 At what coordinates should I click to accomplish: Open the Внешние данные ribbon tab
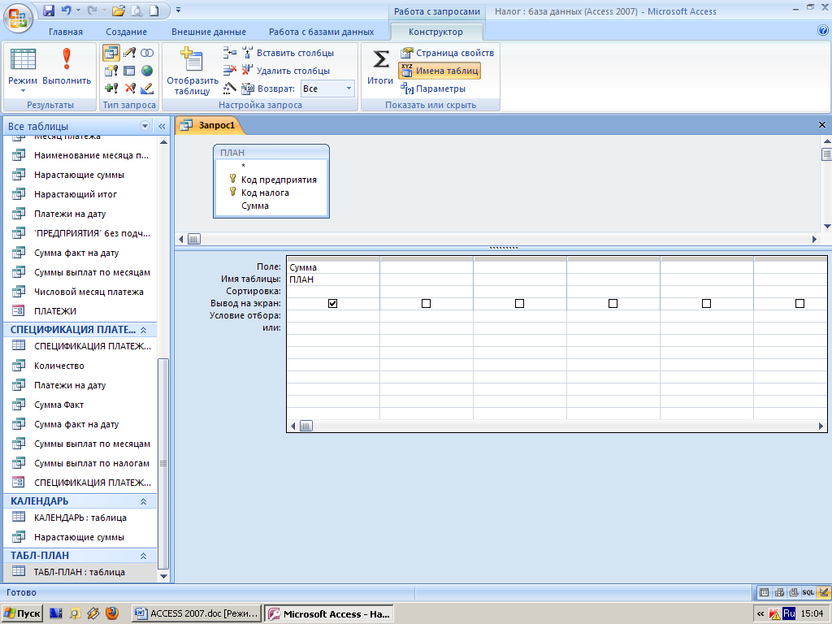pyautogui.click(x=209, y=32)
